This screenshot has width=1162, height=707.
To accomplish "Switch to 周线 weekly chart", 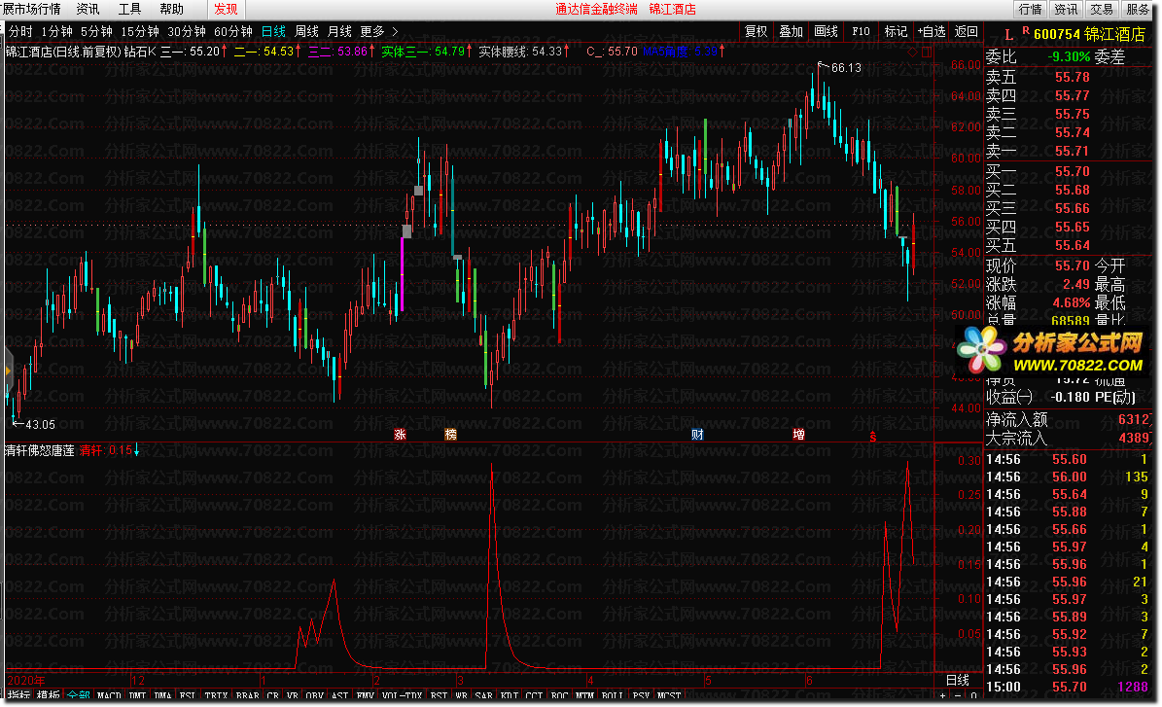I will coord(306,31).
